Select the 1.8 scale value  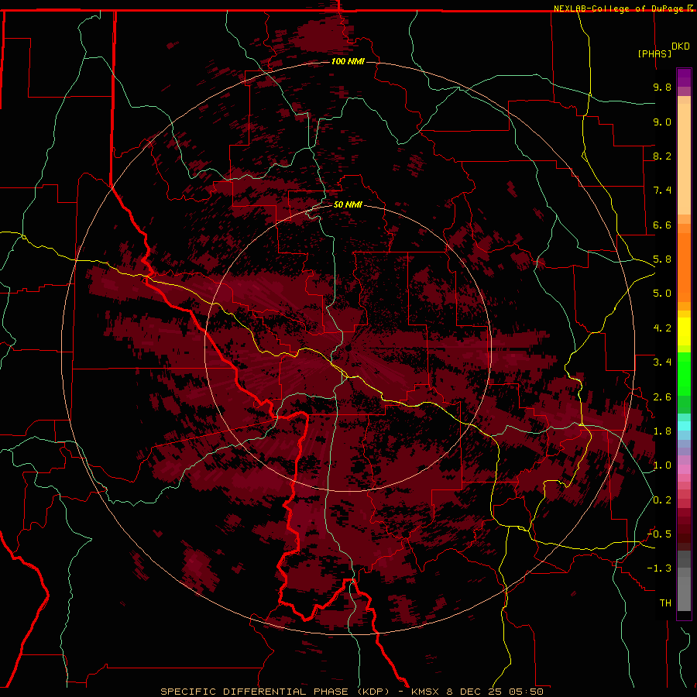(x=662, y=431)
